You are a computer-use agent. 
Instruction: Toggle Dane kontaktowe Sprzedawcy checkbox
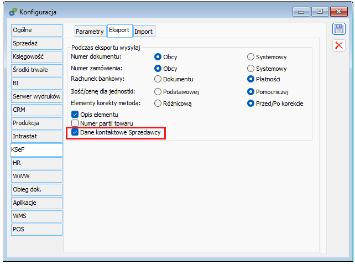pos(75,132)
